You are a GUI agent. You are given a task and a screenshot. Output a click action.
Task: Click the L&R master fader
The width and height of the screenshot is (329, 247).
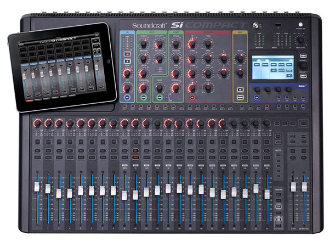[293, 188]
